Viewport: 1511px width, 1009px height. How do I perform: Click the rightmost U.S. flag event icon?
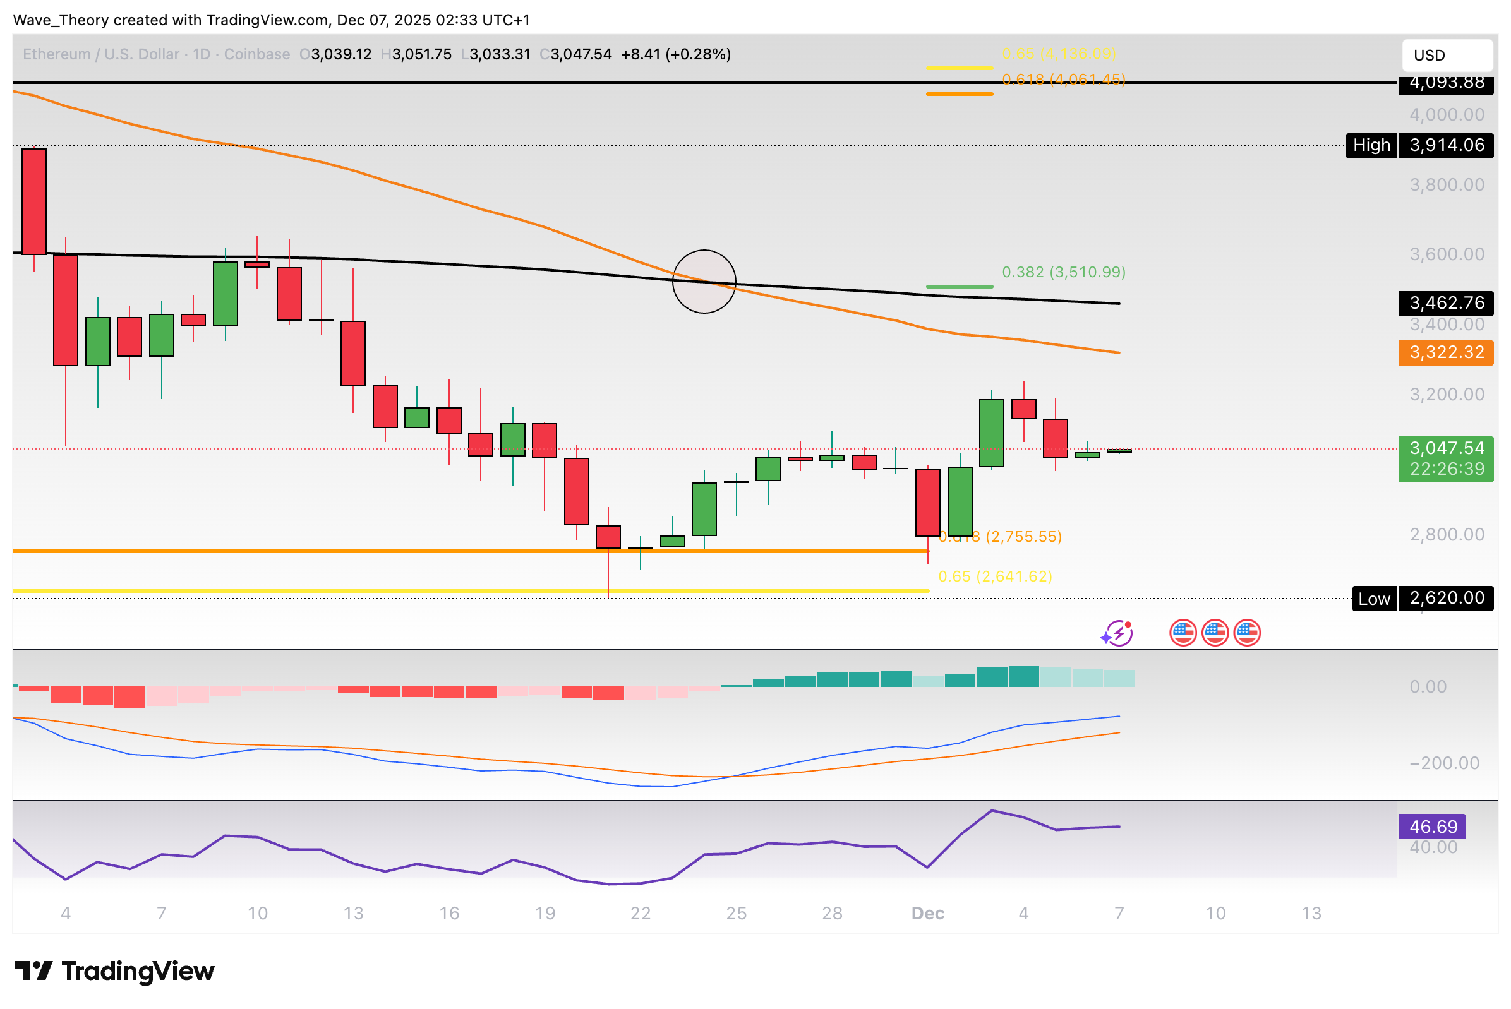[1246, 633]
